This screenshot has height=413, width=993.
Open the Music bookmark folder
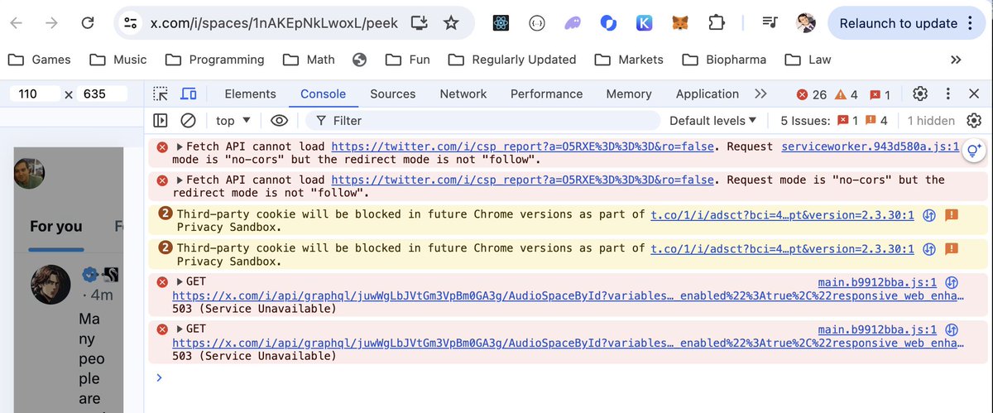tap(118, 60)
